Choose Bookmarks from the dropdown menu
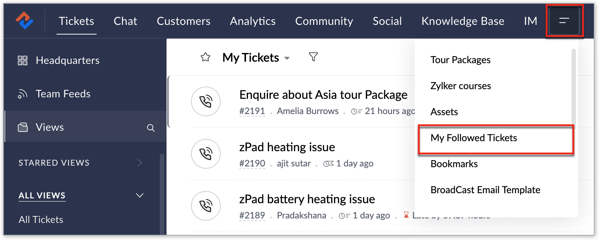The image size is (599, 240). tap(454, 164)
